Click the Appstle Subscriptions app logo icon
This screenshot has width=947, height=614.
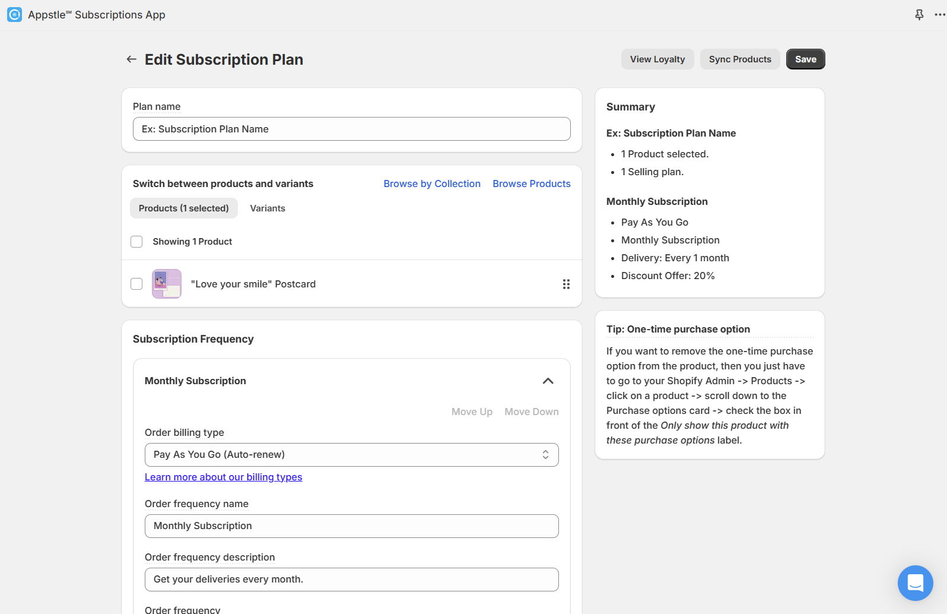point(14,15)
